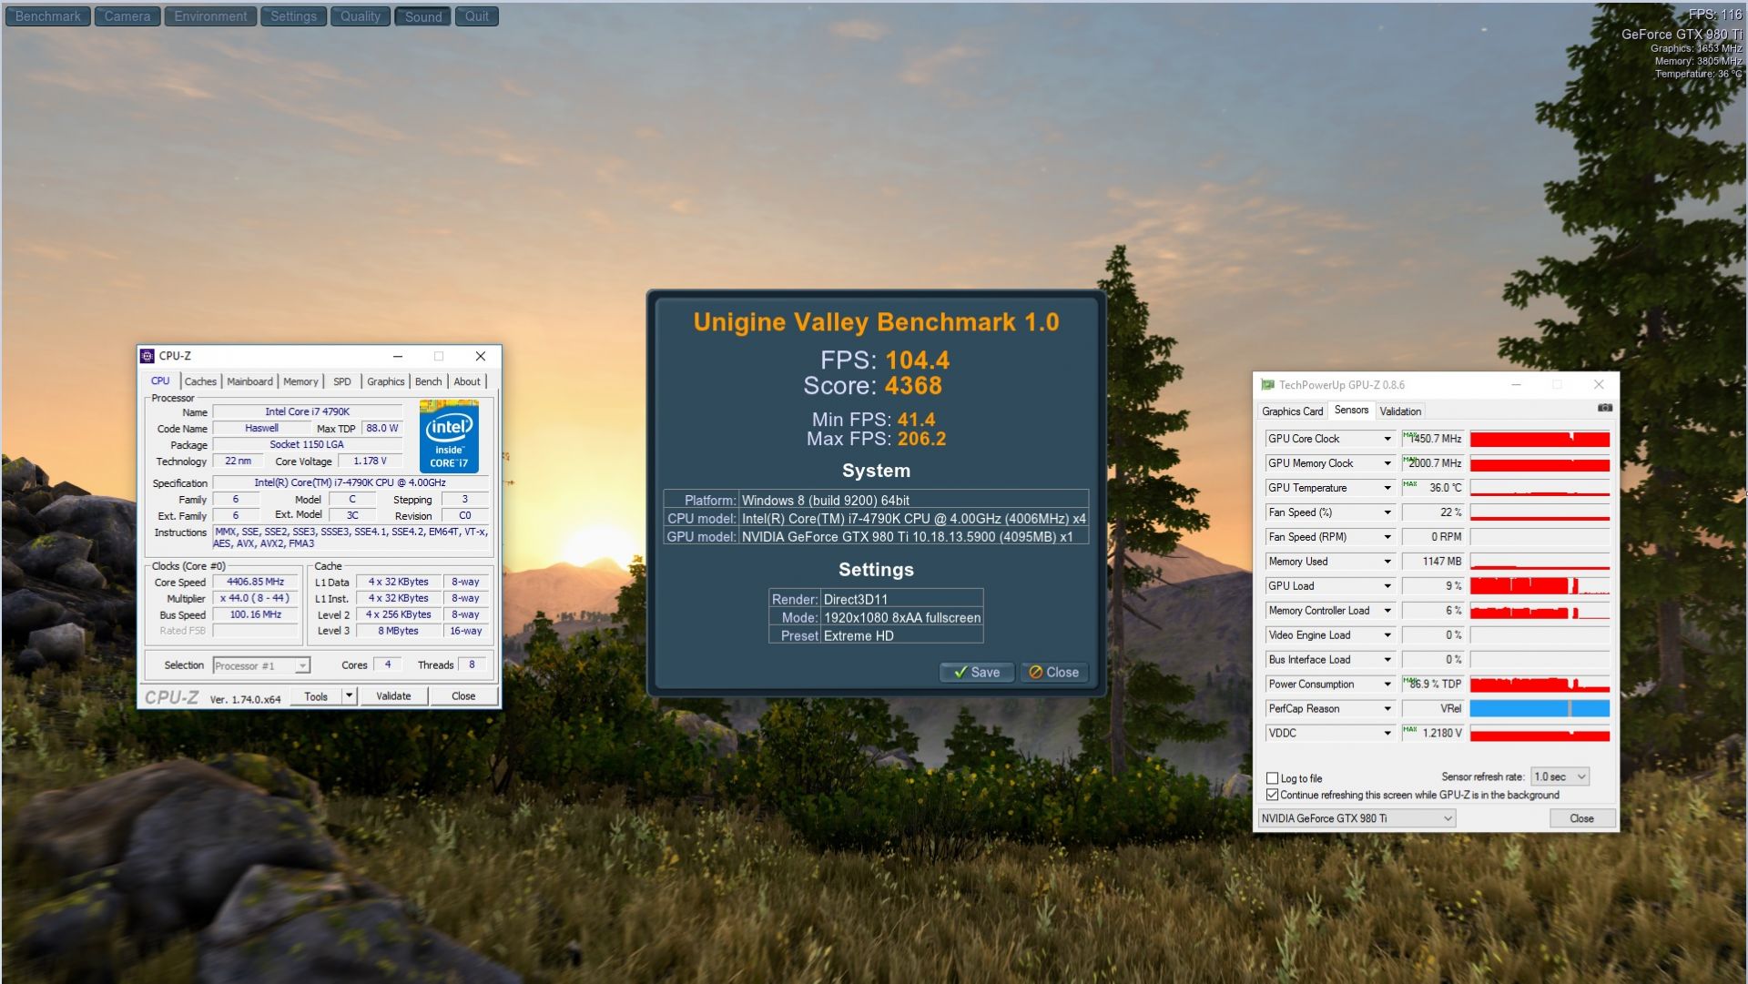Click the Video Engine Load sensor dropdown
The height and width of the screenshot is (984, 1748).
(1387, 635)
